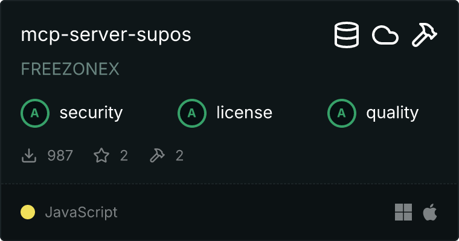
Task: Click the cloud icon in header
Action: pyautogui.click(x=385, y=36)
